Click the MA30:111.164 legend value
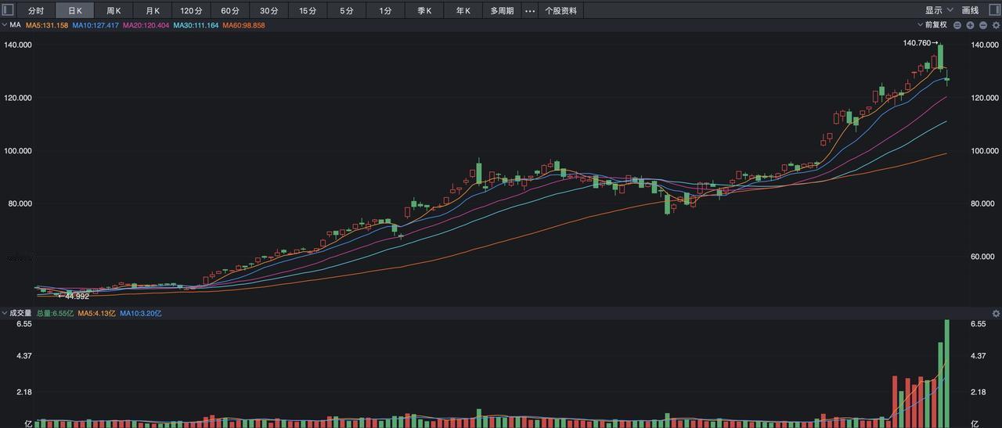Screen dimensions: 1002x428 point(196,26)
